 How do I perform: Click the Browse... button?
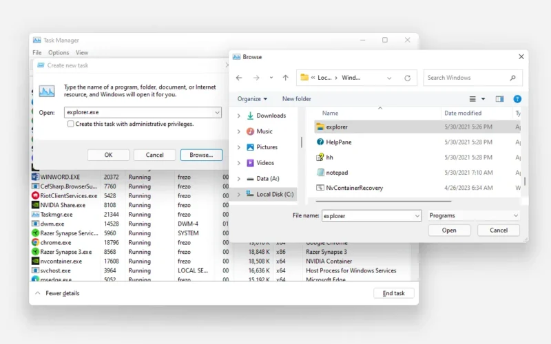(201, 155)
